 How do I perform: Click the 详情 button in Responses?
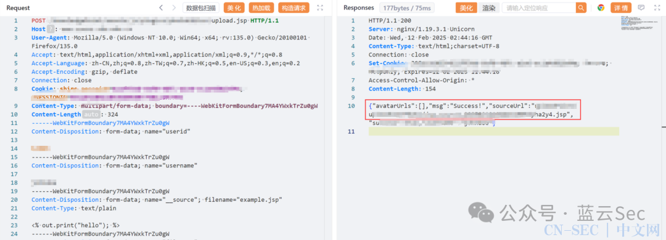pyautogui.click(x=621, y=7)
